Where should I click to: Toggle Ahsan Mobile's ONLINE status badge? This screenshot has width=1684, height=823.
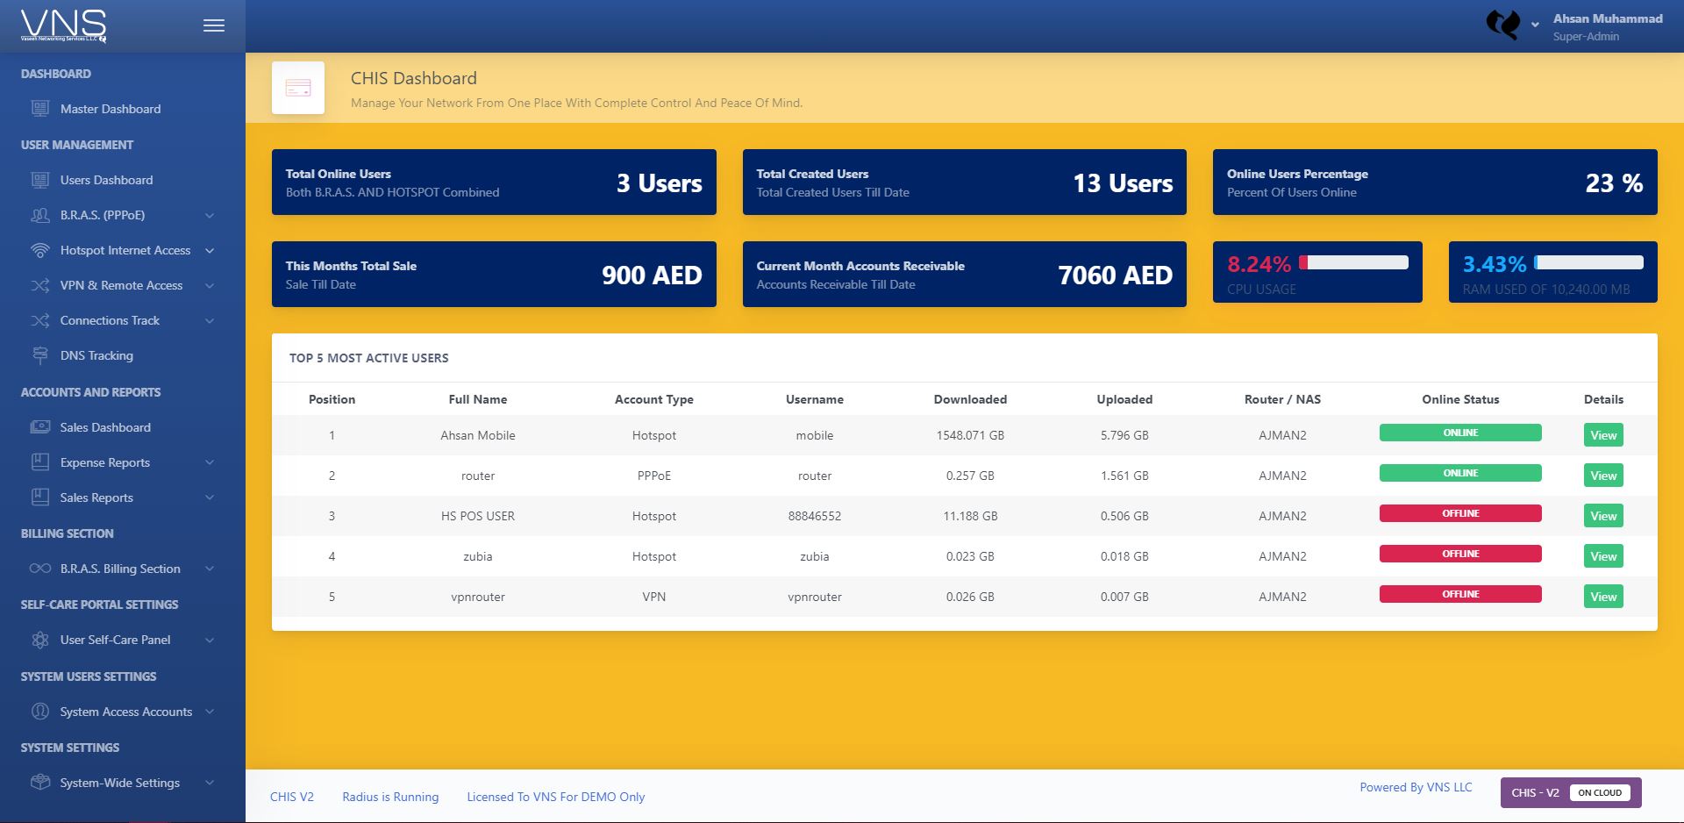(x=1459, y=433)
